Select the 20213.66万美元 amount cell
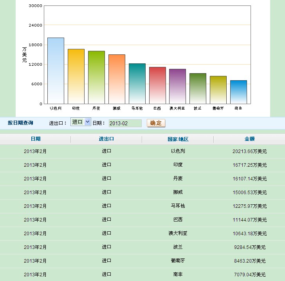The image size is (285, 281). click(249, 151)
